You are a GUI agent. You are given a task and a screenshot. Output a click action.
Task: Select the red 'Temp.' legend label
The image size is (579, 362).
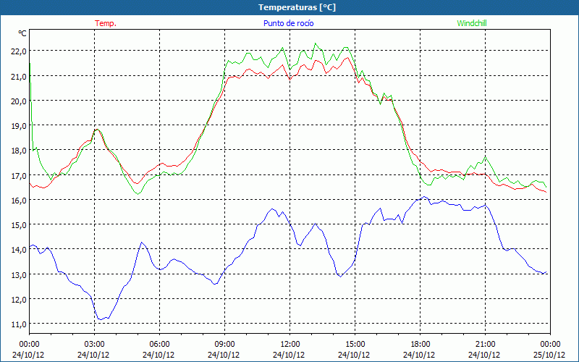(x=106, y=23)
